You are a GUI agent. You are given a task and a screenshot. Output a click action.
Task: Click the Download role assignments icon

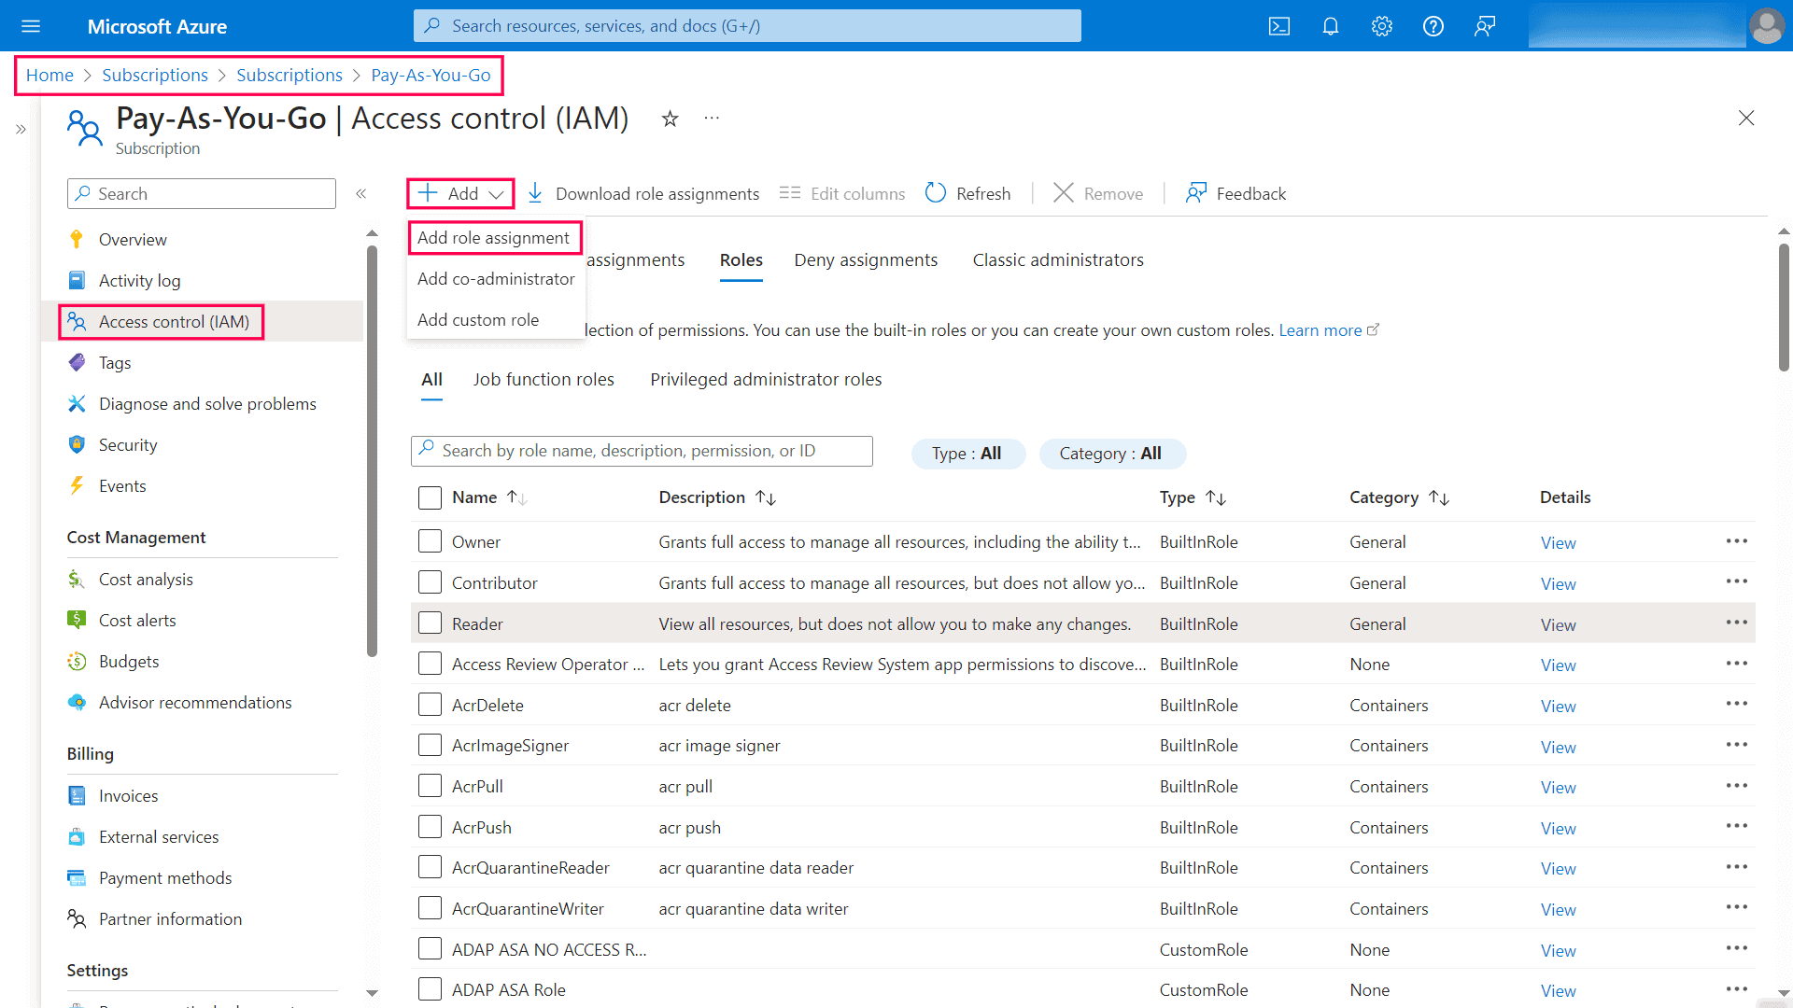tap(535, 192)
